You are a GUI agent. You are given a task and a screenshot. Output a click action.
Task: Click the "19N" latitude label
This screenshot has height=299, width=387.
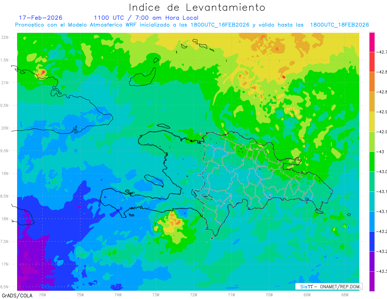click(x=5, y=174)
